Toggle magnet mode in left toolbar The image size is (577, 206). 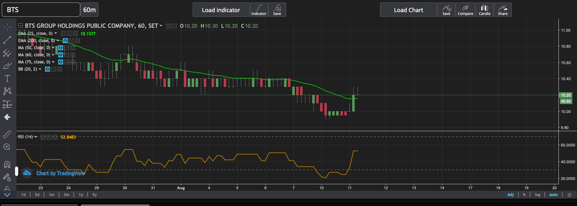7,164
